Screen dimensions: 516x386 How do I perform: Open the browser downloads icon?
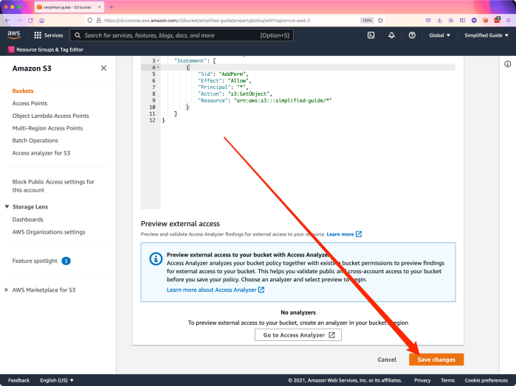click(440, 21)
